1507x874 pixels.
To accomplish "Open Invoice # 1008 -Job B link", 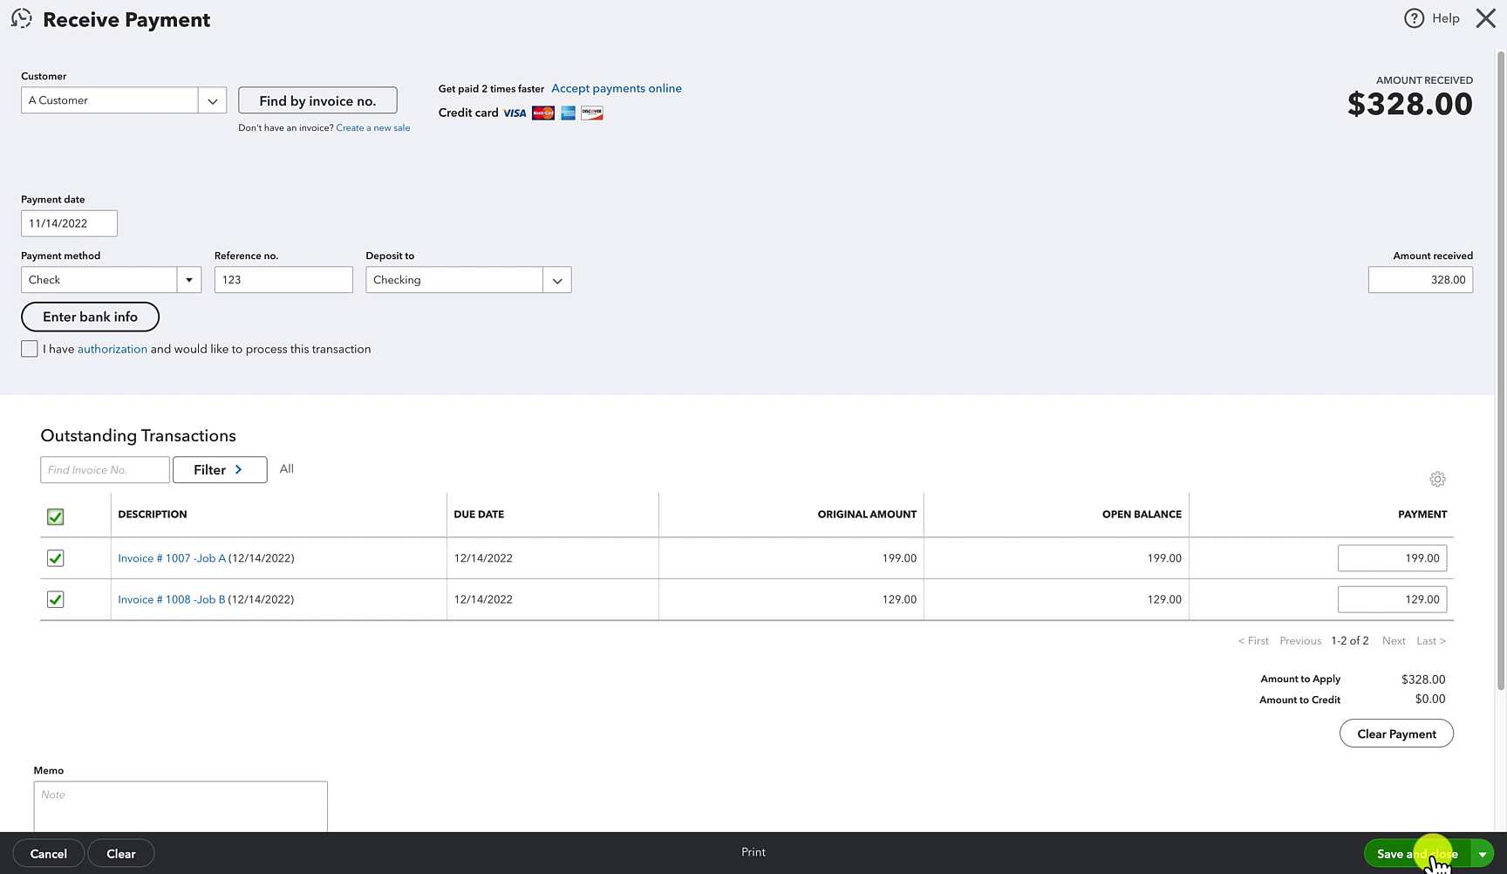I will click(172, 599).
